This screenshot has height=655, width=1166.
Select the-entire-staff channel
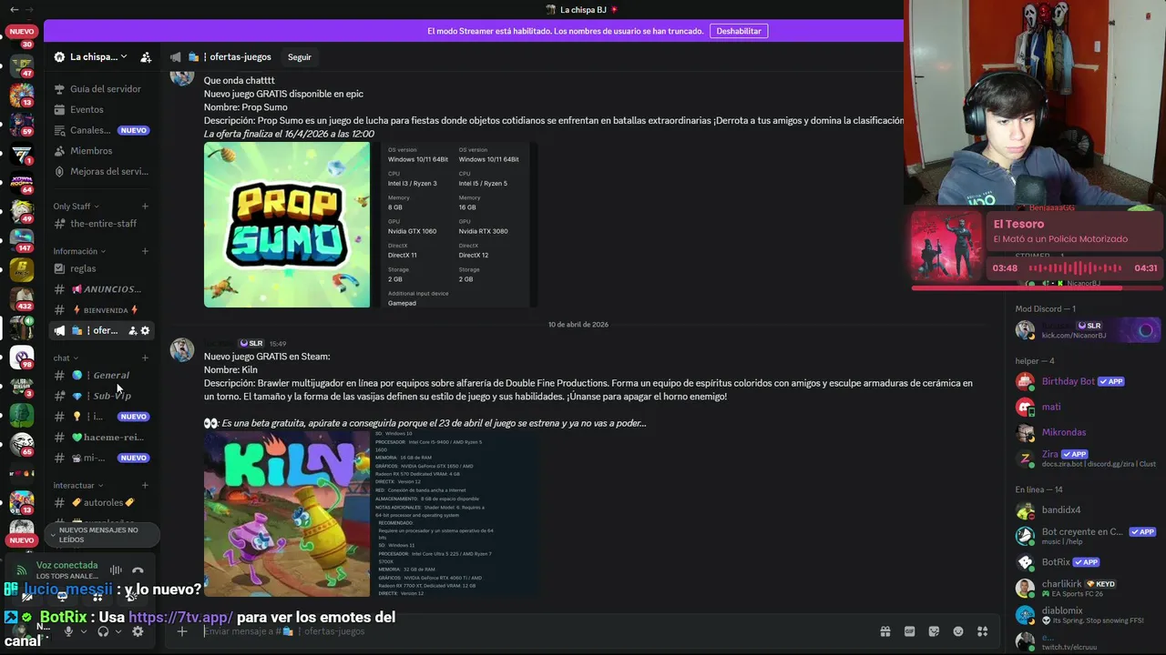[101, 224]
